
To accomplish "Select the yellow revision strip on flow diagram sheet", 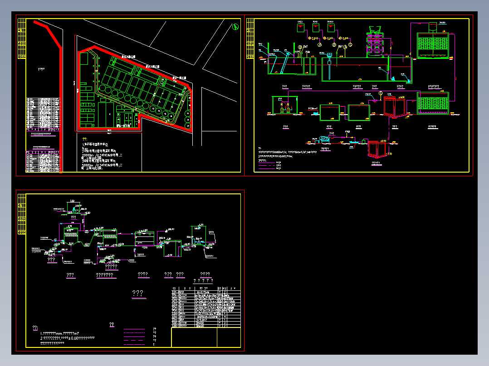I will [250, 39].
